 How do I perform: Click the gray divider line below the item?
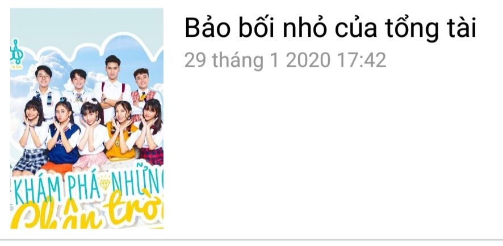click(x=251, y=239)
